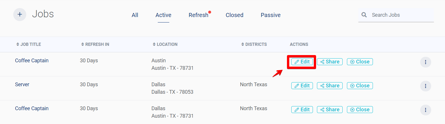The height and width of the screenshot is (124, 445).
Task: Share the Server job
Action: click(x=330, y=86)
